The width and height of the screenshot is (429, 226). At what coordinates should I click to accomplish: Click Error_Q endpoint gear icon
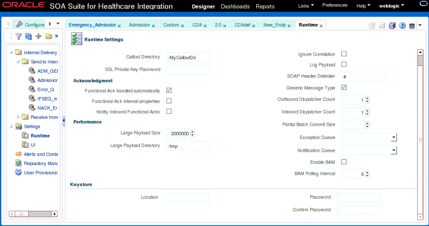(32, 89)
